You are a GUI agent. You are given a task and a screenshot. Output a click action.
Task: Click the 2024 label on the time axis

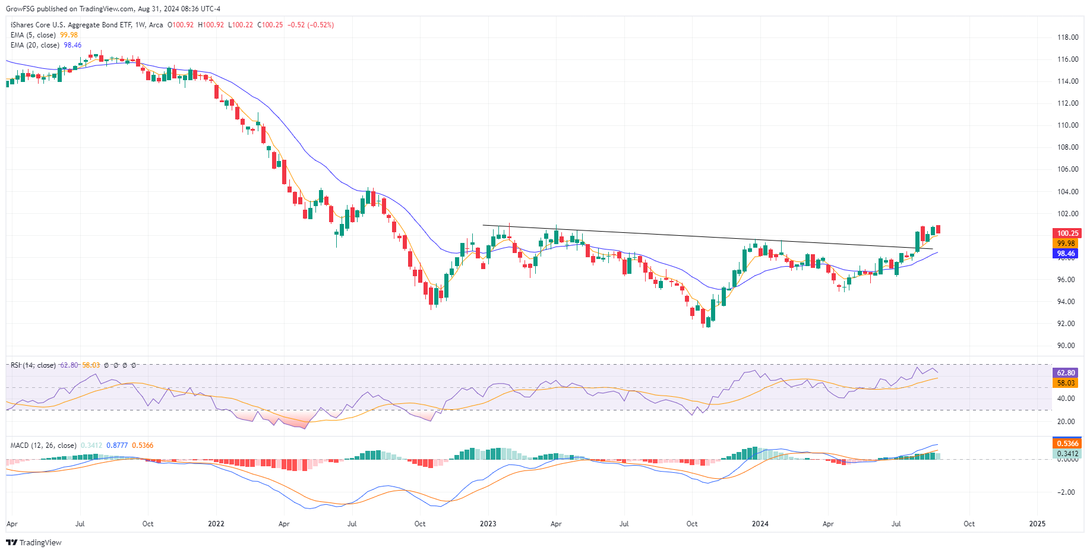pos(760,524)
